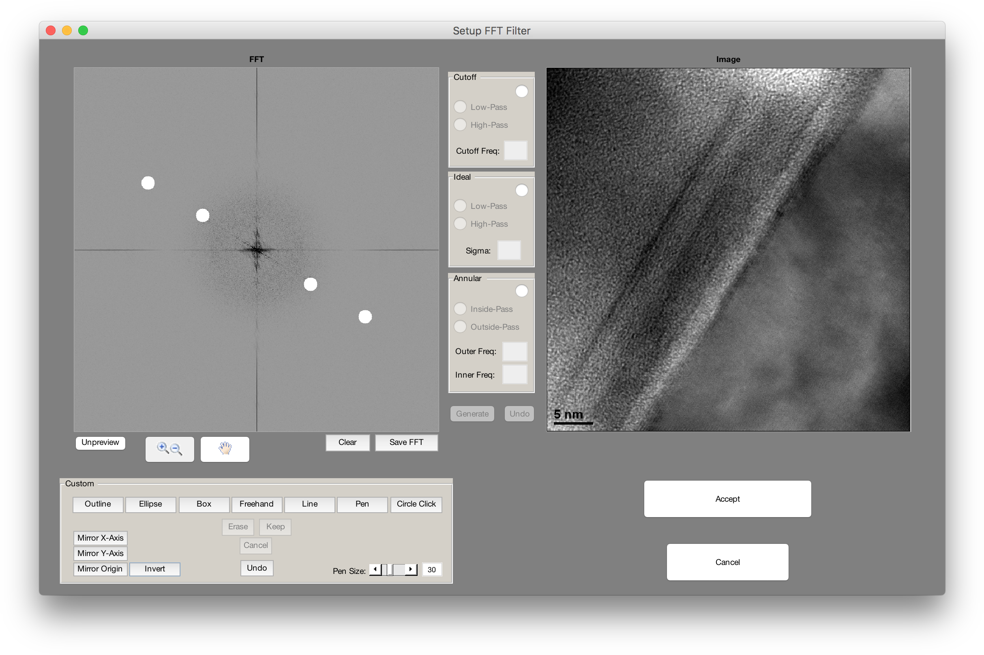The image size is (984, 655).
Task: Save the FFT image
Action: click(406, 442)
